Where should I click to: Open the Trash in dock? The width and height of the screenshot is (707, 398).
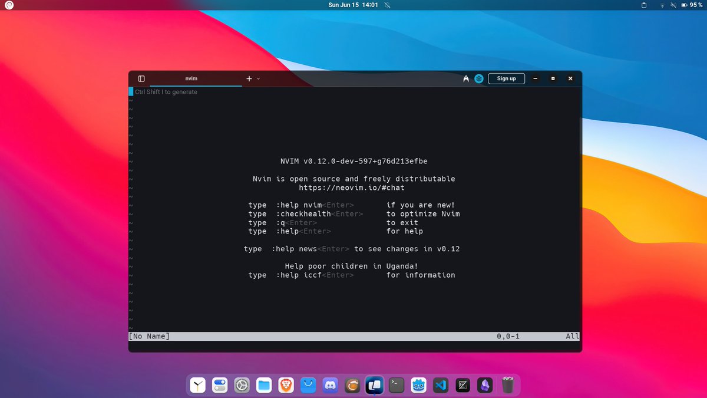point(507,385)
